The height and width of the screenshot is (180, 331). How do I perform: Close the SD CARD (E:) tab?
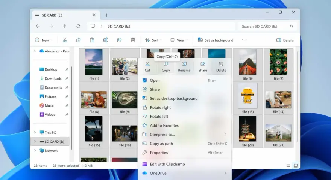point(94,15)
